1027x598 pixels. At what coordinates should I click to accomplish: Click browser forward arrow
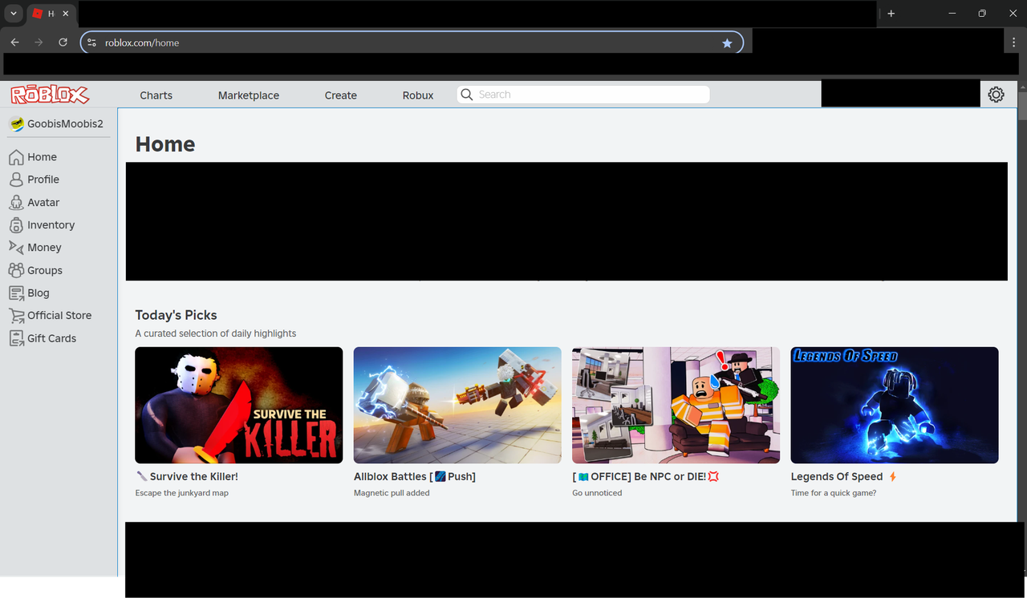[39, 42]
